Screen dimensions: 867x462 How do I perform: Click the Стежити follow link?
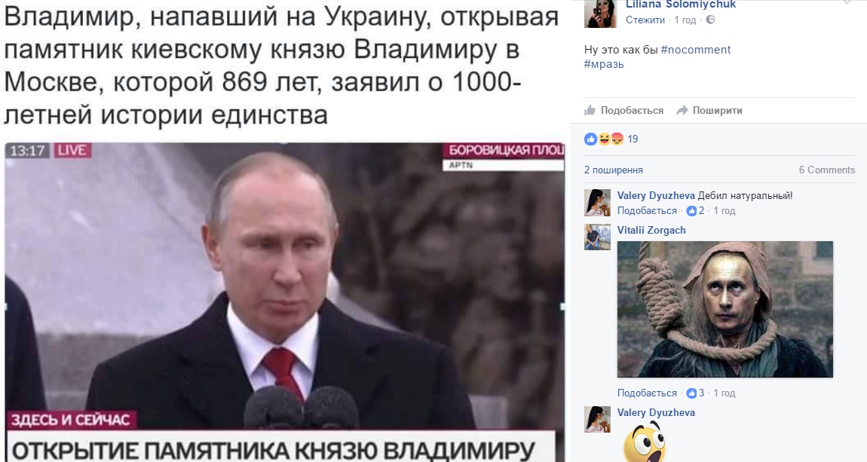point(645,20)
